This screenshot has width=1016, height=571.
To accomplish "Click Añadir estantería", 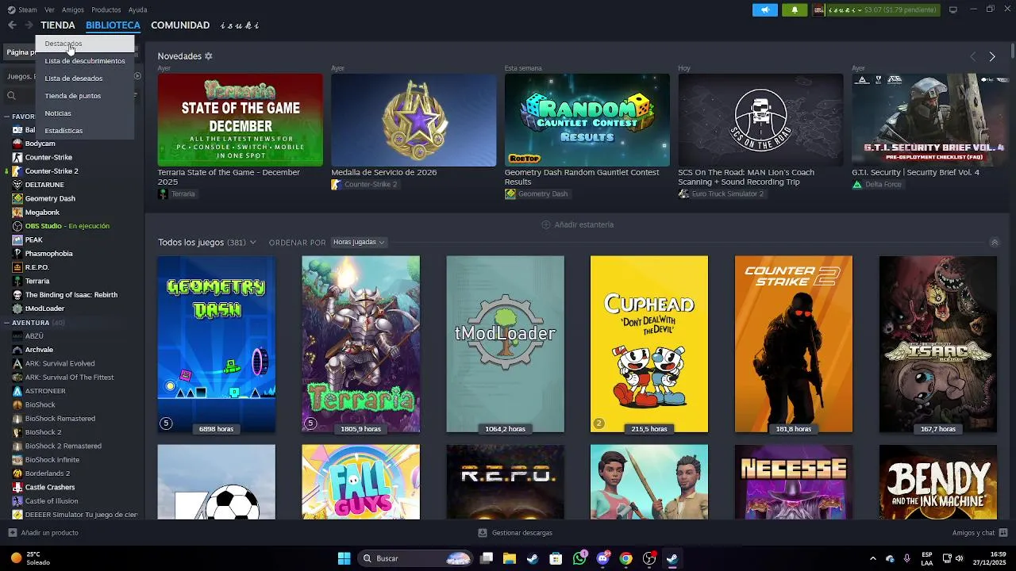I will click(x=578, y=224).
